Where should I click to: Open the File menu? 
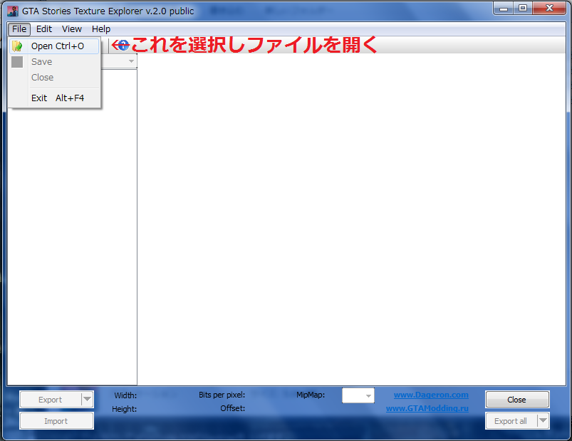19,28
